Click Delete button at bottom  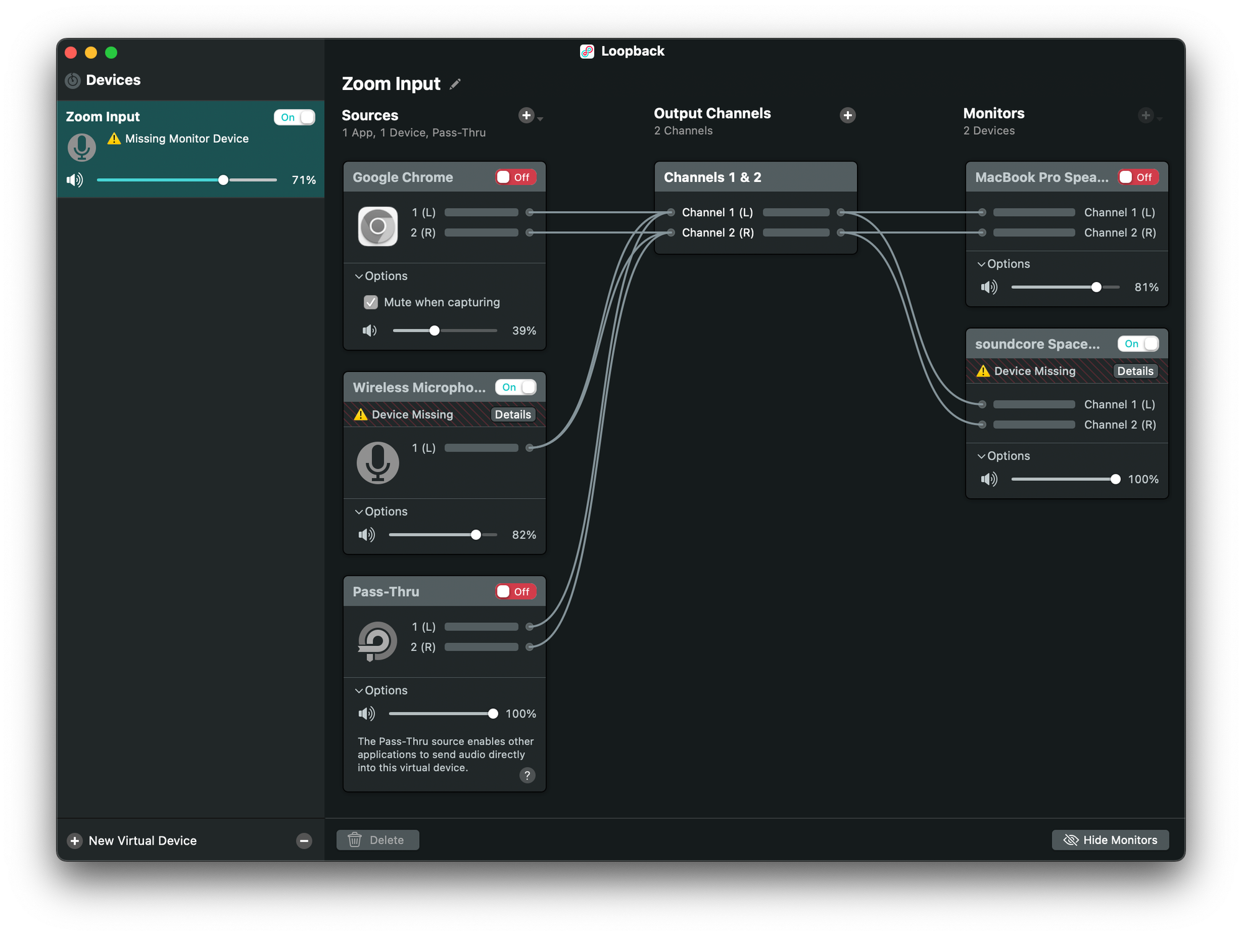378,840
